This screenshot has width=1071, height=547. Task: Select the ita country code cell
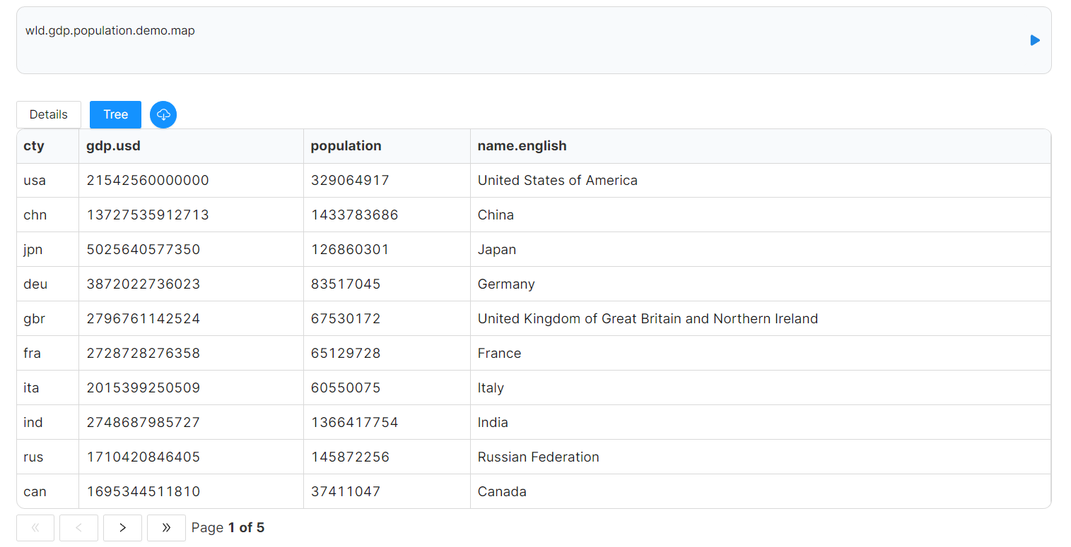point(47,388)
